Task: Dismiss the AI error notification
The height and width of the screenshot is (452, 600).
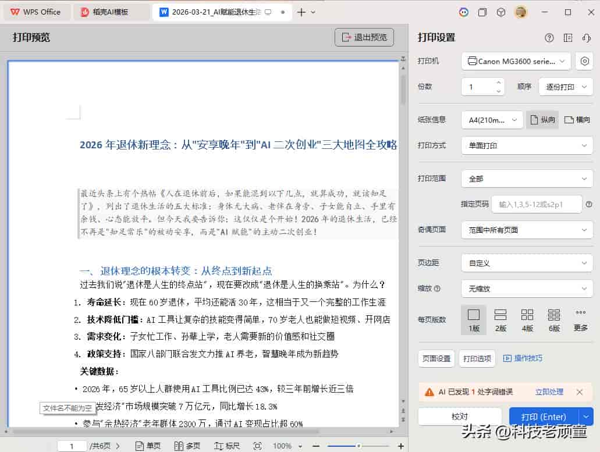Action: [x=579, y=392]
